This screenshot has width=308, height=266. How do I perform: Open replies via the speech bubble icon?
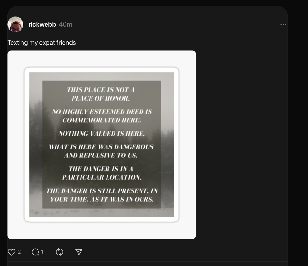[x=35, y=252]
